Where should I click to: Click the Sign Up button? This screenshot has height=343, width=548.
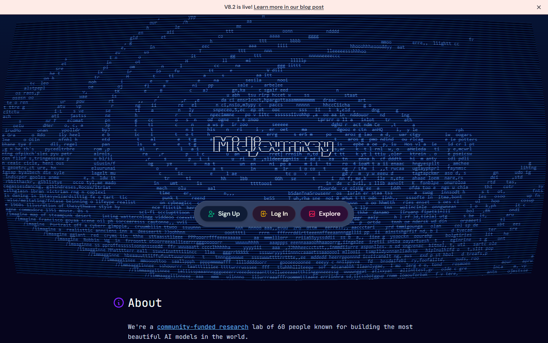click(x=224, y=214)
